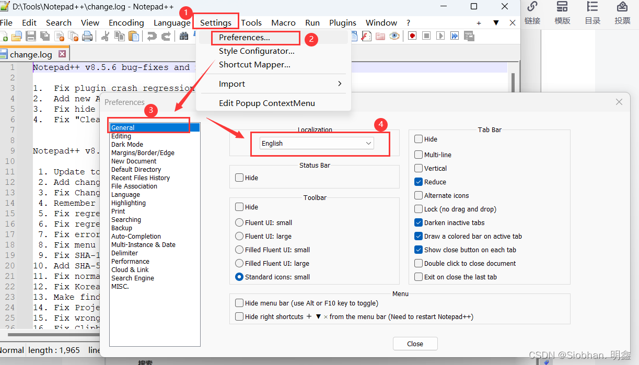Click the Copy toolbar icon

point(120,36)
